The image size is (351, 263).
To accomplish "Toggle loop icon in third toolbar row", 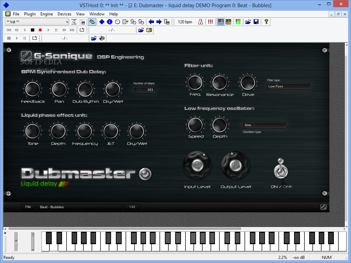I will [35, 38].
